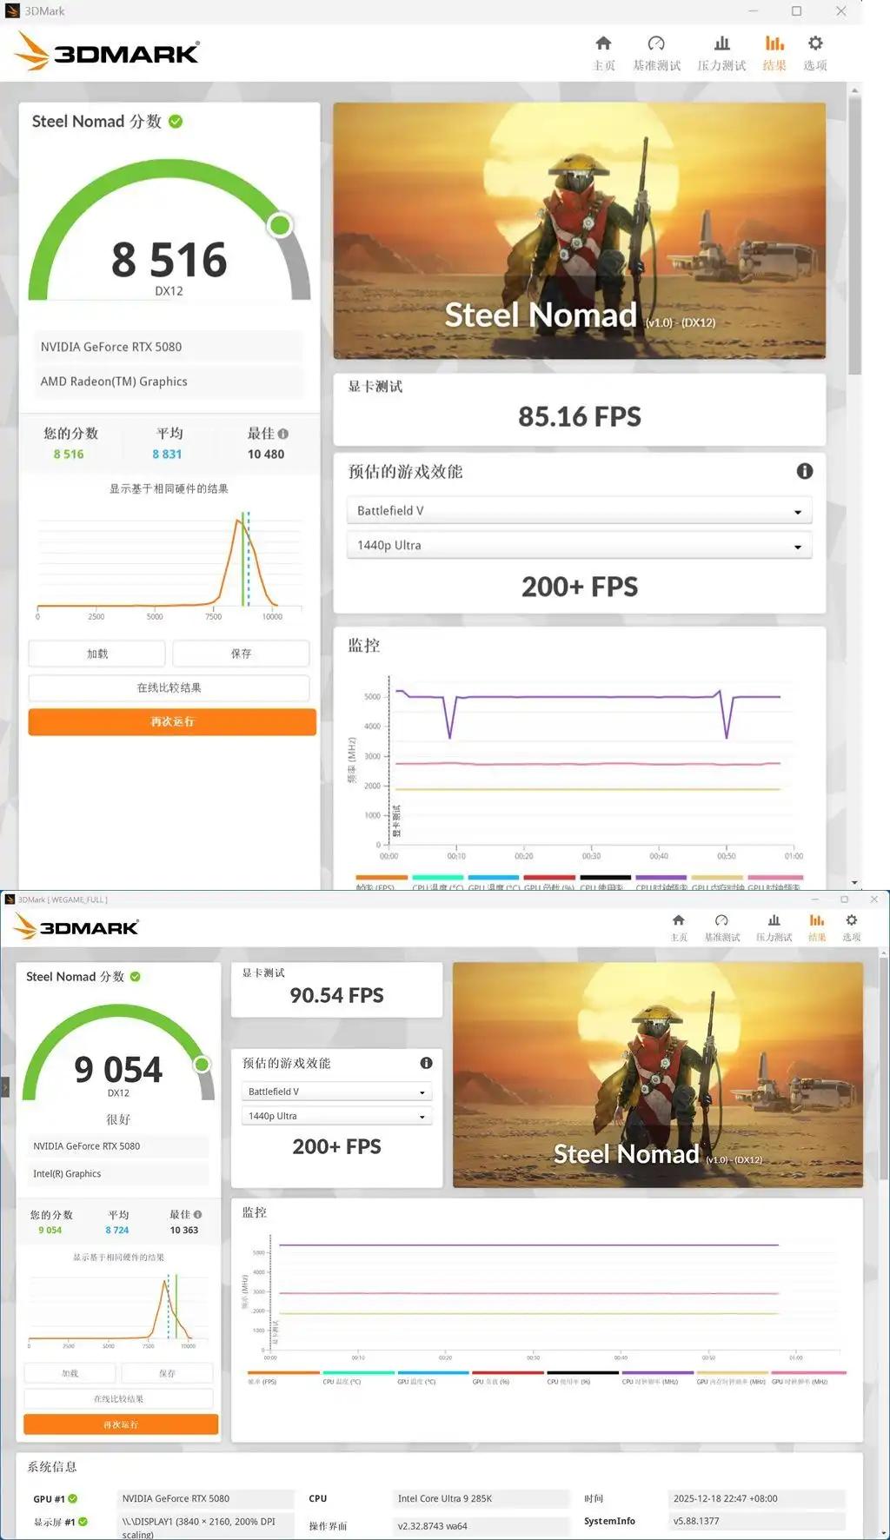890x1540 pixels.
Task: Click the info icon next to 最佳 above 10 363
Action: coord(197,1214)
